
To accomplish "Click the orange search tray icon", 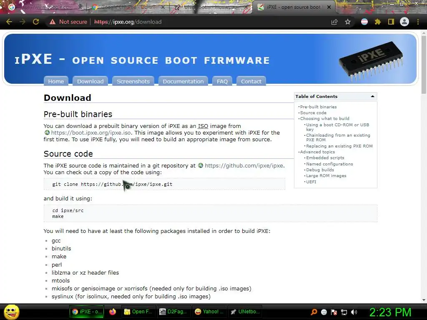I will [314, 312].
